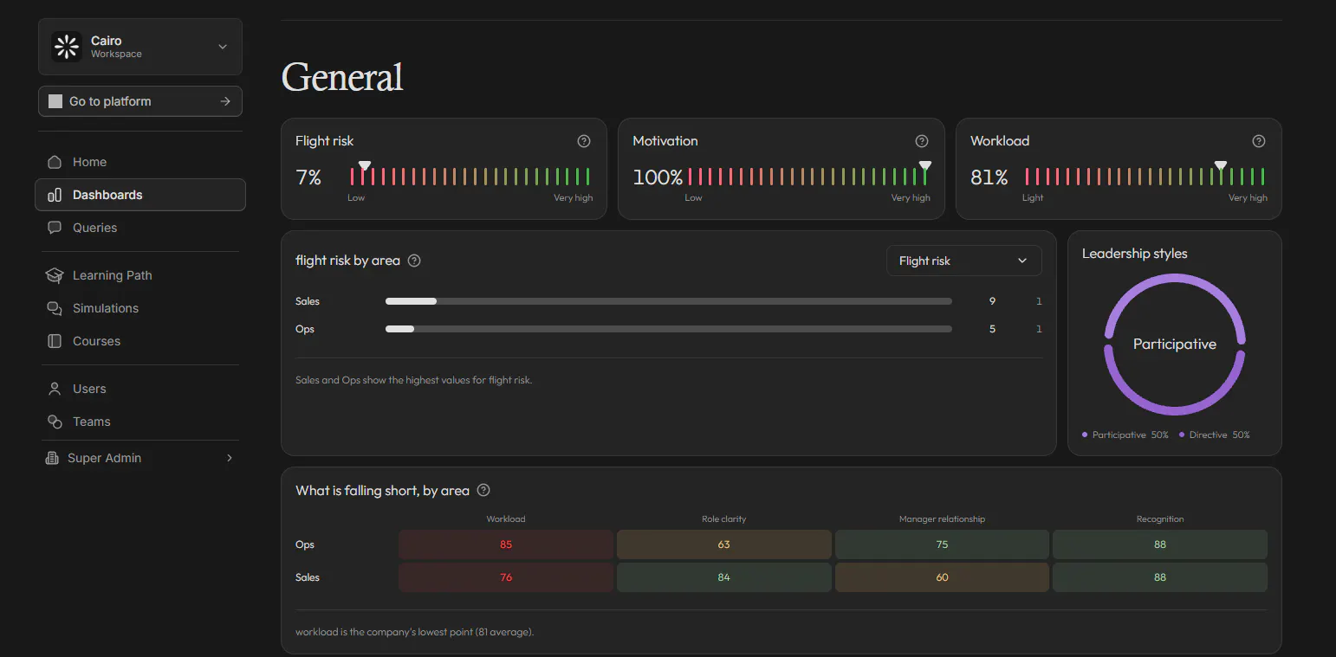Click the Simulations chat bubbles icon
The image size is (1336, 657).
tap(55, 308)
